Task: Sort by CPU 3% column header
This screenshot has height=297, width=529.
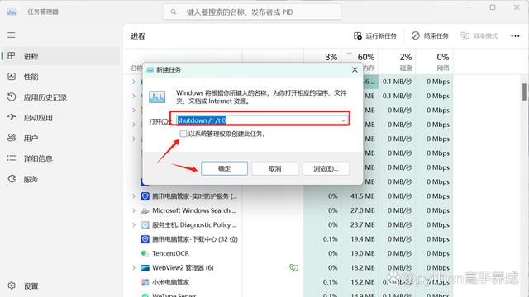Action: point(322,61)
